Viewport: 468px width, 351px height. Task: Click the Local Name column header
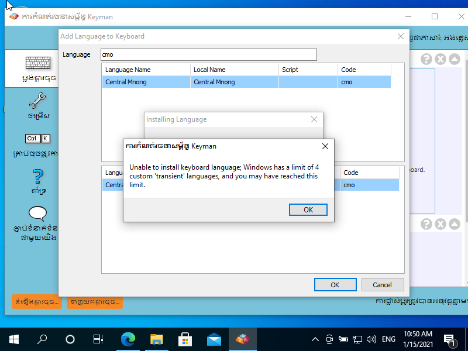point(235,70)
